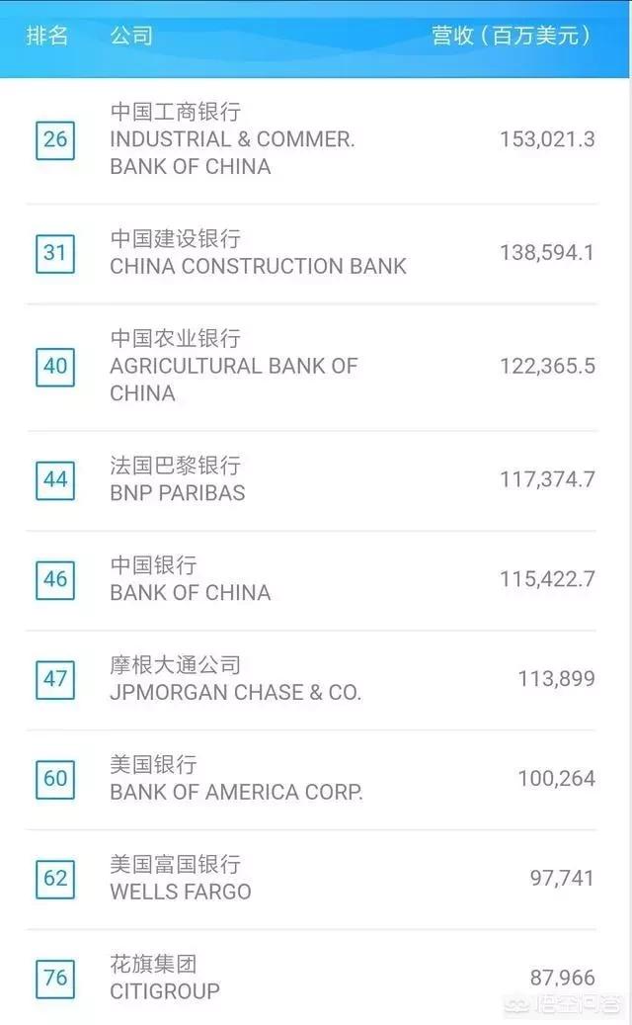Image resolution: width=632 pixels, height=1025 pixels.
Task: Click the rank 31 badge icon
Action: pos(55,253)
